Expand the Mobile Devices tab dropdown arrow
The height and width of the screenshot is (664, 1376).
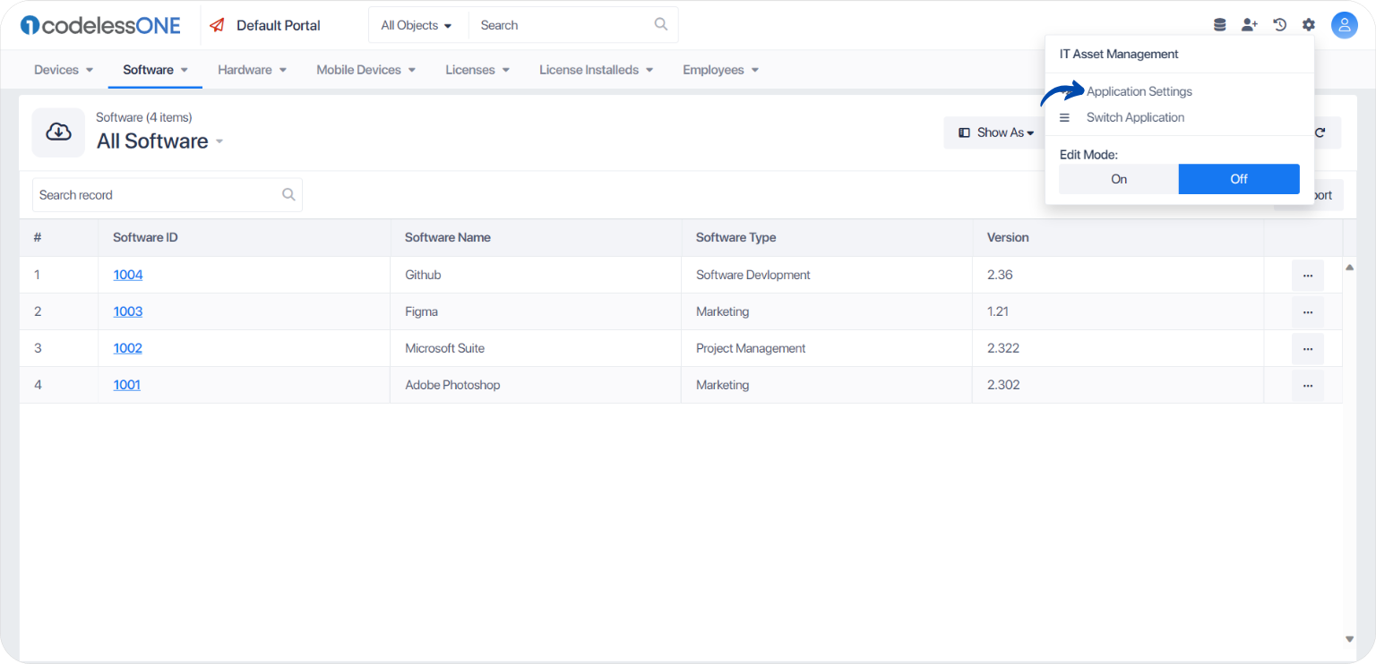point(412,70)
